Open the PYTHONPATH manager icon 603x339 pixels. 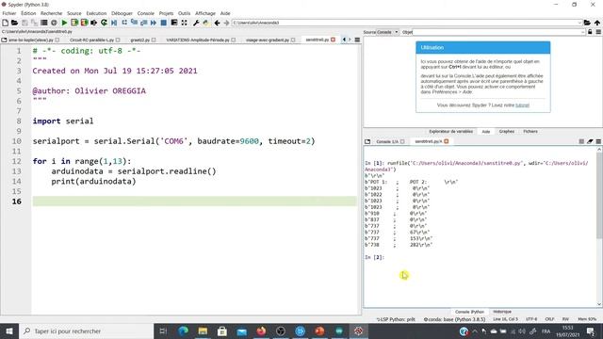(206, 23)
